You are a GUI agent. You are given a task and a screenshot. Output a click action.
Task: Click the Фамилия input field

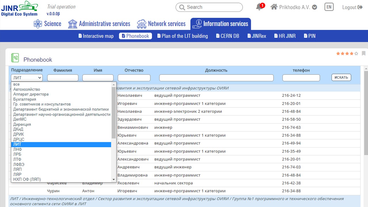coord(63,78)
